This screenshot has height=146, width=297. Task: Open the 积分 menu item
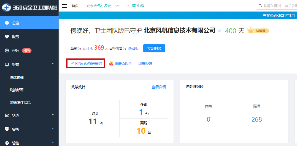click(29, 50)
